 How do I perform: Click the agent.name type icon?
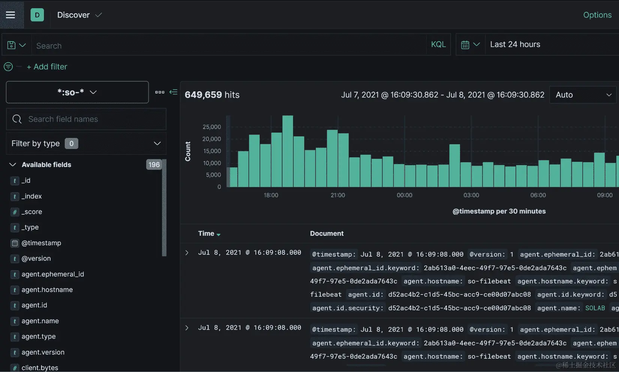click(14, 321)
